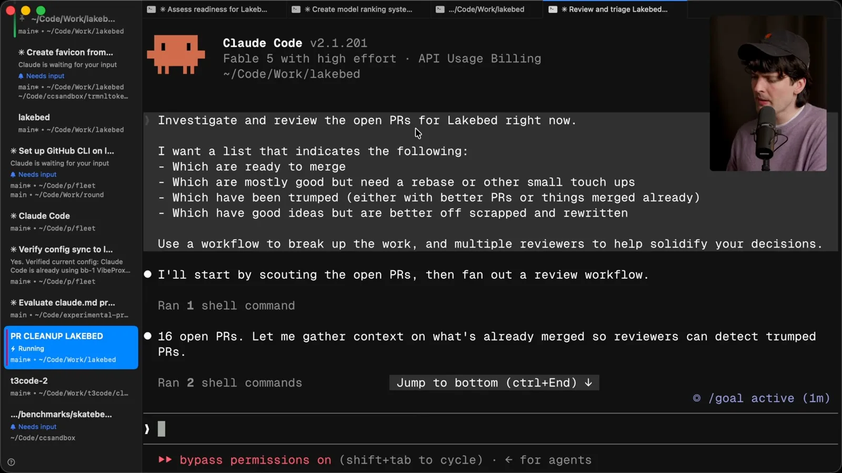Screen dimensions: 842x473
Task: Click terminal icon on Review and triage tab
Action: tap(553, 9)
